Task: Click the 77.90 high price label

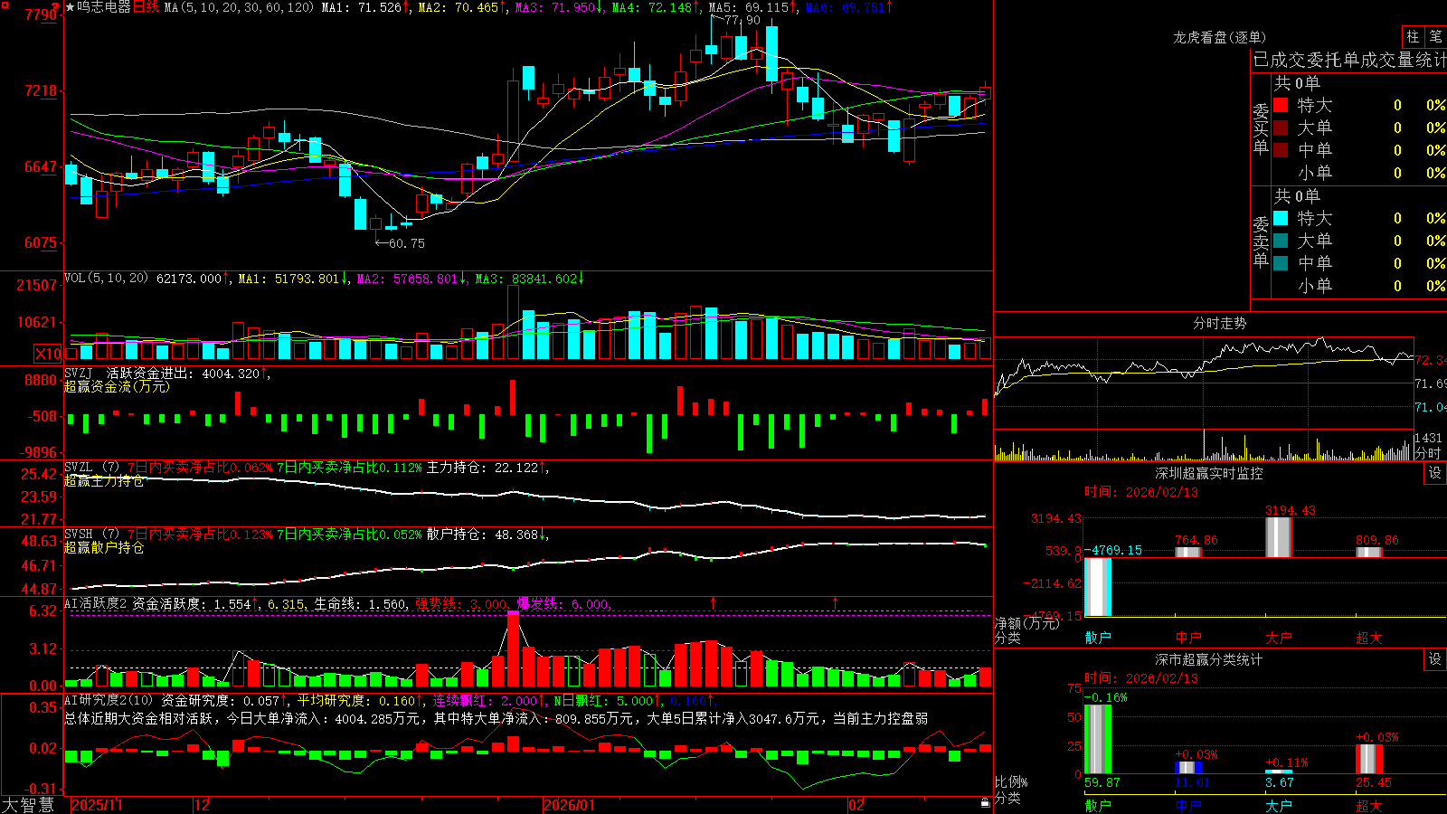Action: (742, 20)
